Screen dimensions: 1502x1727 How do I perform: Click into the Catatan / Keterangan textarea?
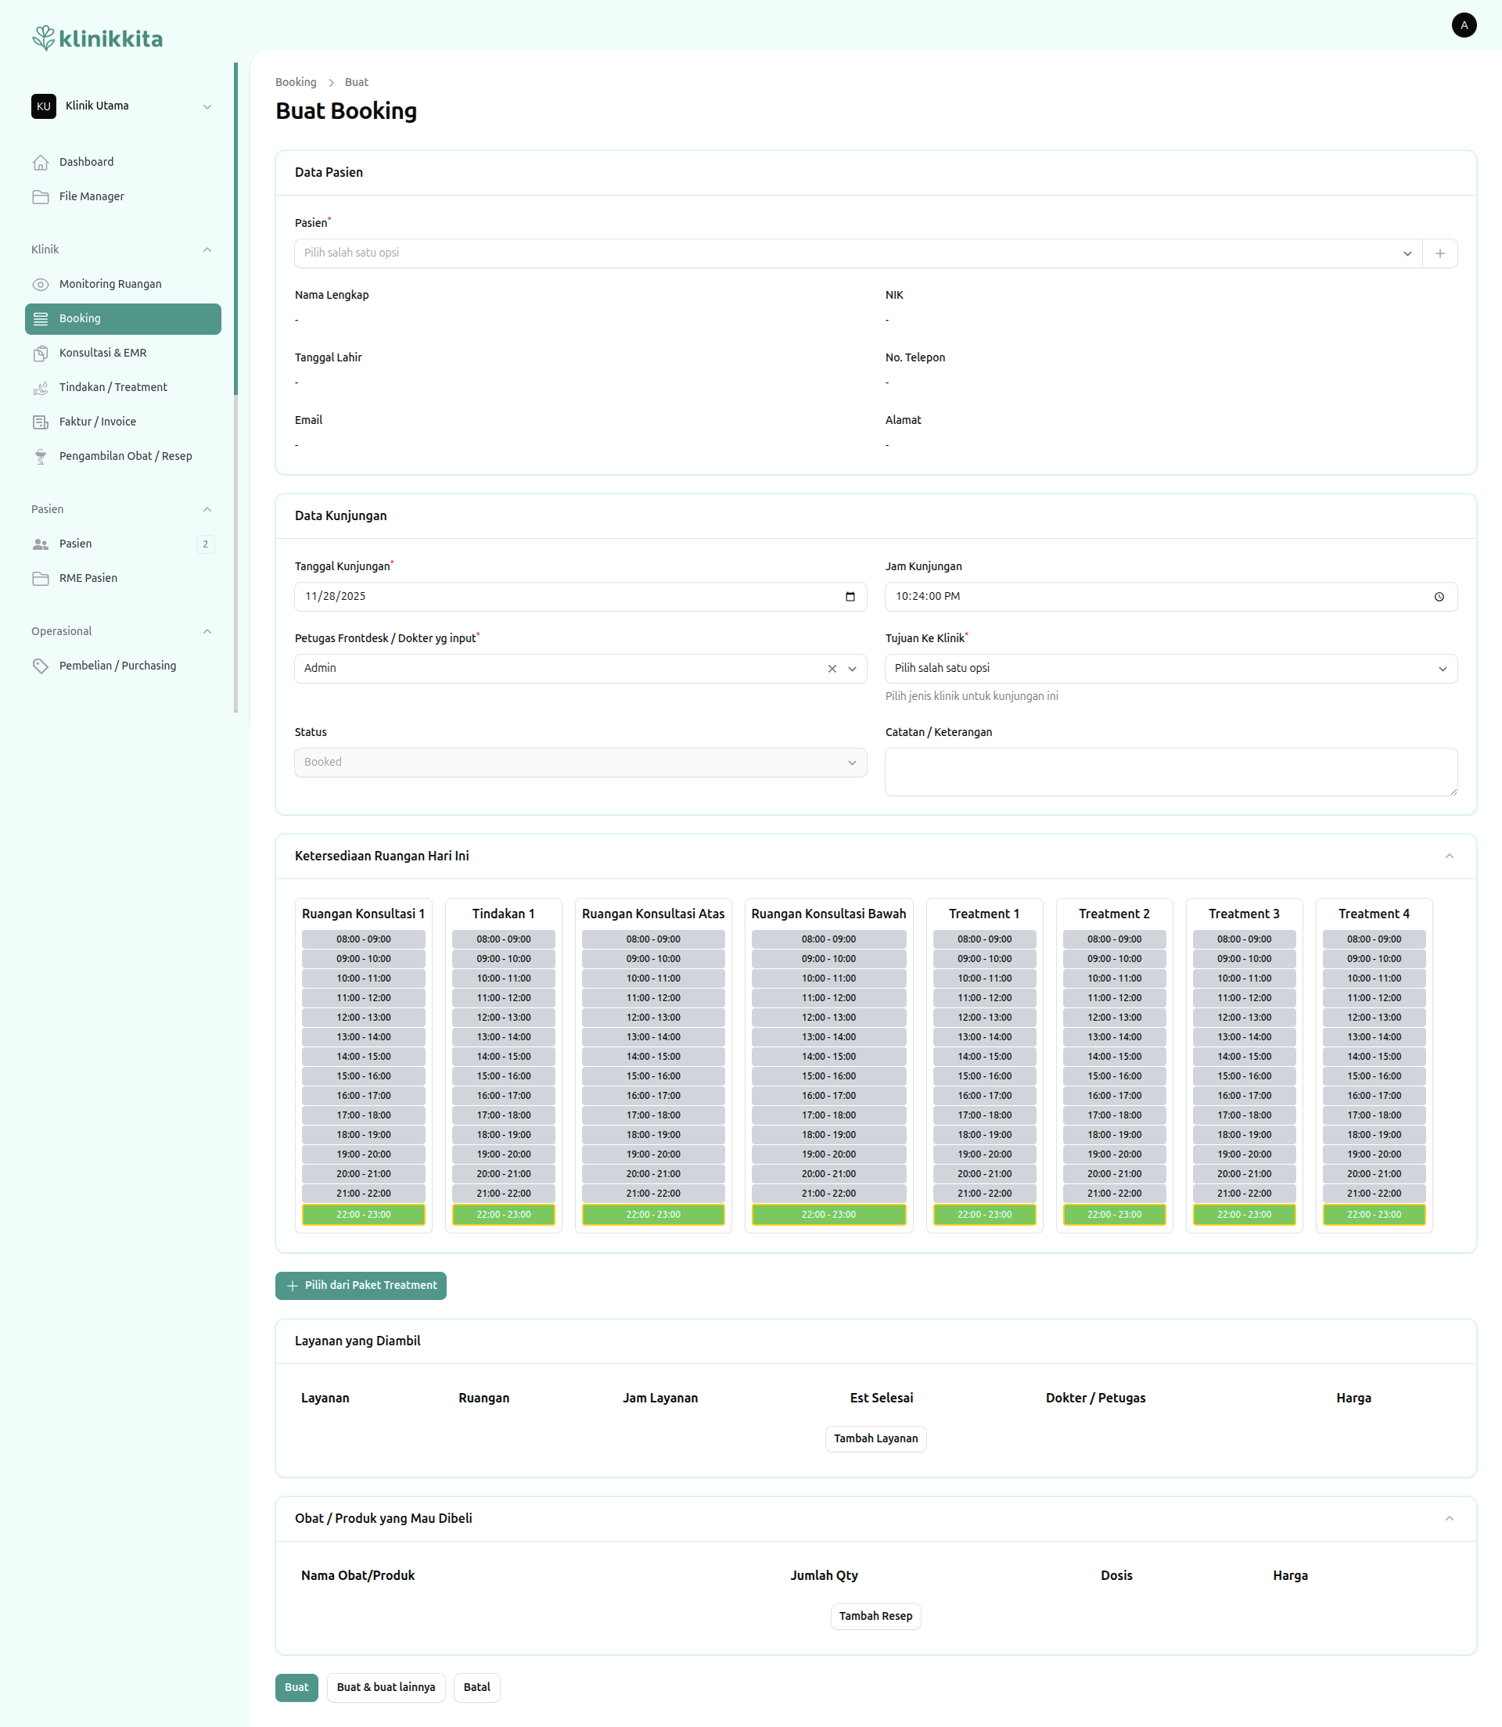point(1170,771)
